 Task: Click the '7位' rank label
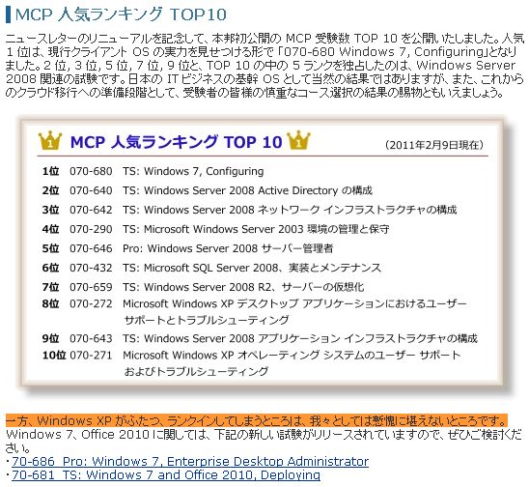click(x=50, y=287)
